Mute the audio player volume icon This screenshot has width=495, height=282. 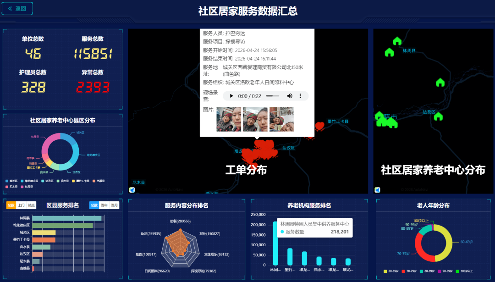290,96
